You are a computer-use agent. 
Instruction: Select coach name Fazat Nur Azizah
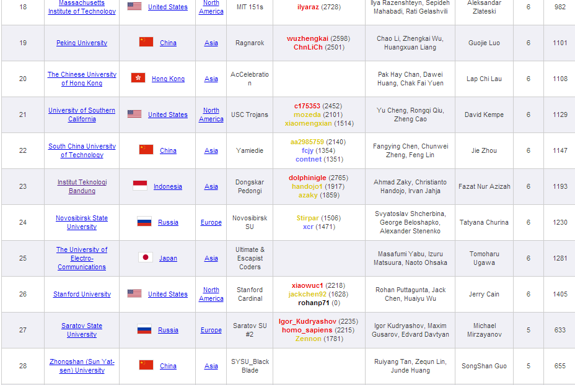[484, 186]
